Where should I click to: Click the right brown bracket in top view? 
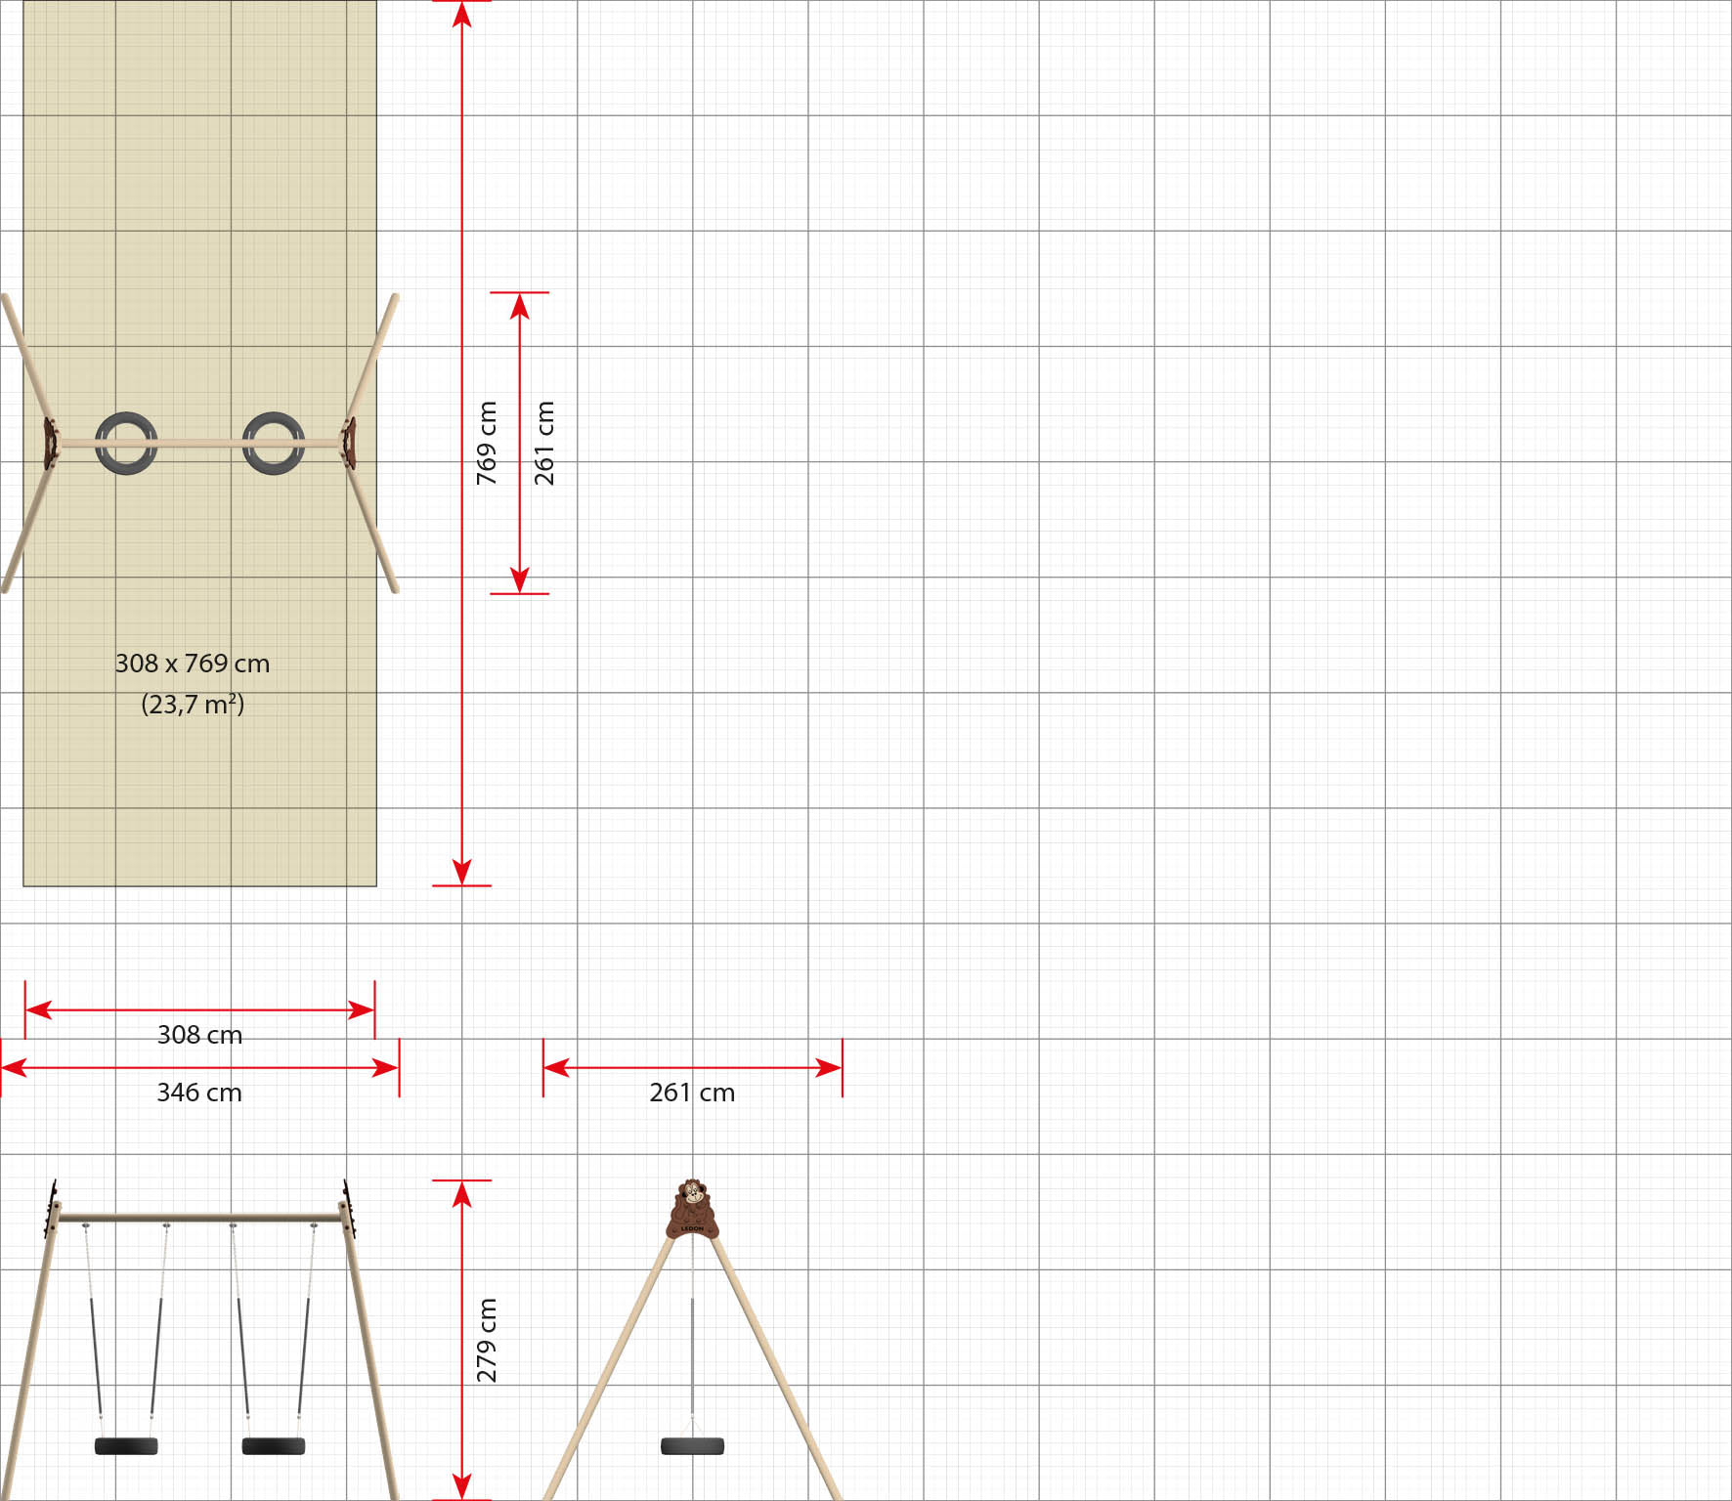(348, 443)
